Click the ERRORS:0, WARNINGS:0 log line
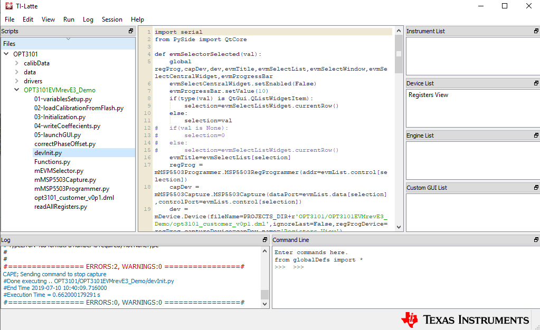Viewport: 540px width, 330px height. click(x=124, y=303)
